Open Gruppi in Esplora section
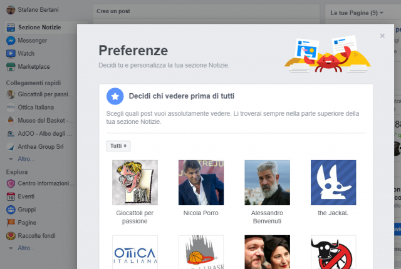 pos(27,210)
